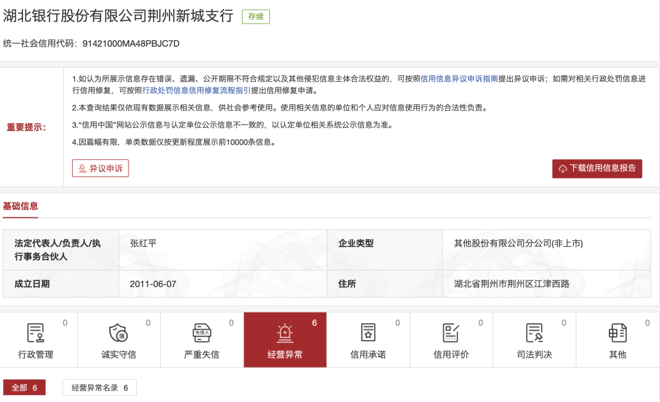Select the 信用承诺 document icon

368,333
